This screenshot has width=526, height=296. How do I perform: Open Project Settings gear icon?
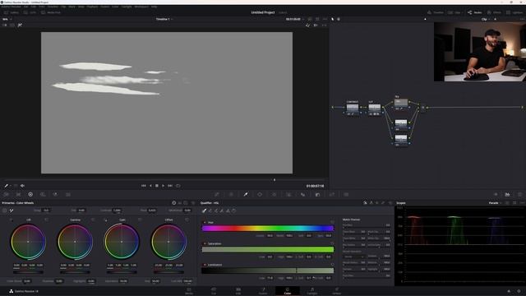coord(519,291)
